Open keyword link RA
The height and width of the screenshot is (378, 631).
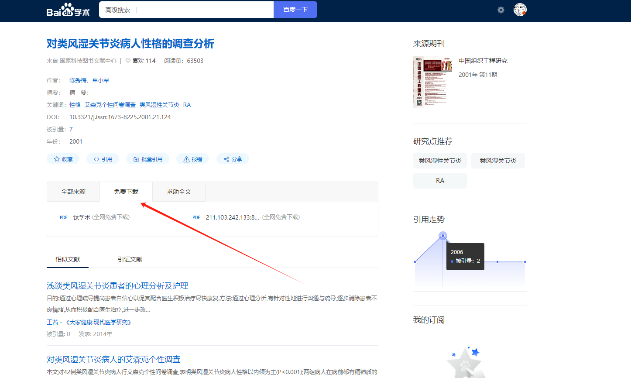point(187,105)
